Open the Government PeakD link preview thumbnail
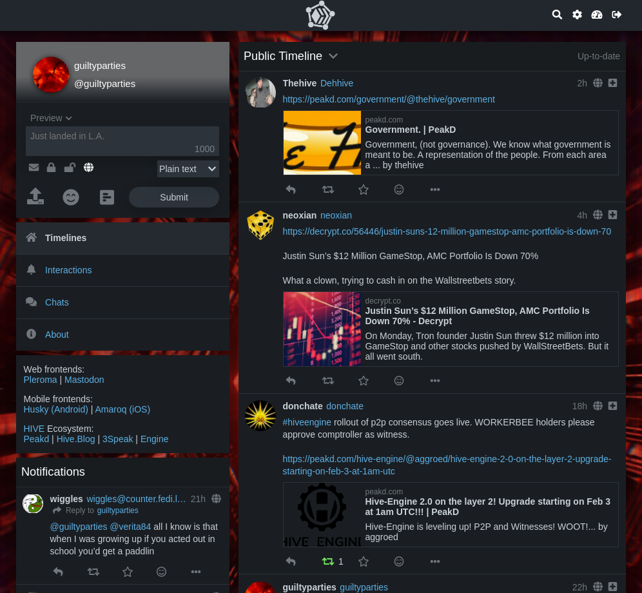Screen dimensions: 642x593 pyautogui.click(x=322, y=143)
